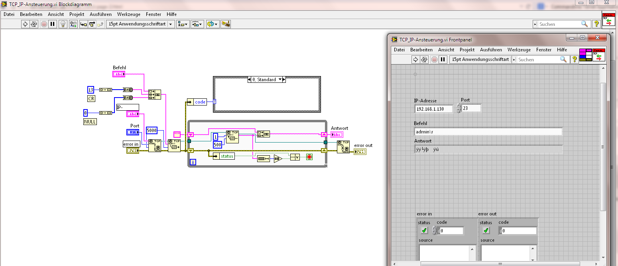This screenshot has height=266, width=618.
Task: Click the Befehl input field
Action: (x=488, y=131)
